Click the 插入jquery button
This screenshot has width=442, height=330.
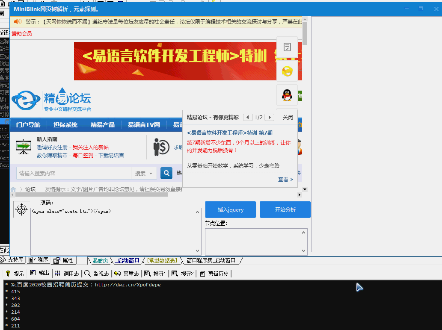click(231, 209)
